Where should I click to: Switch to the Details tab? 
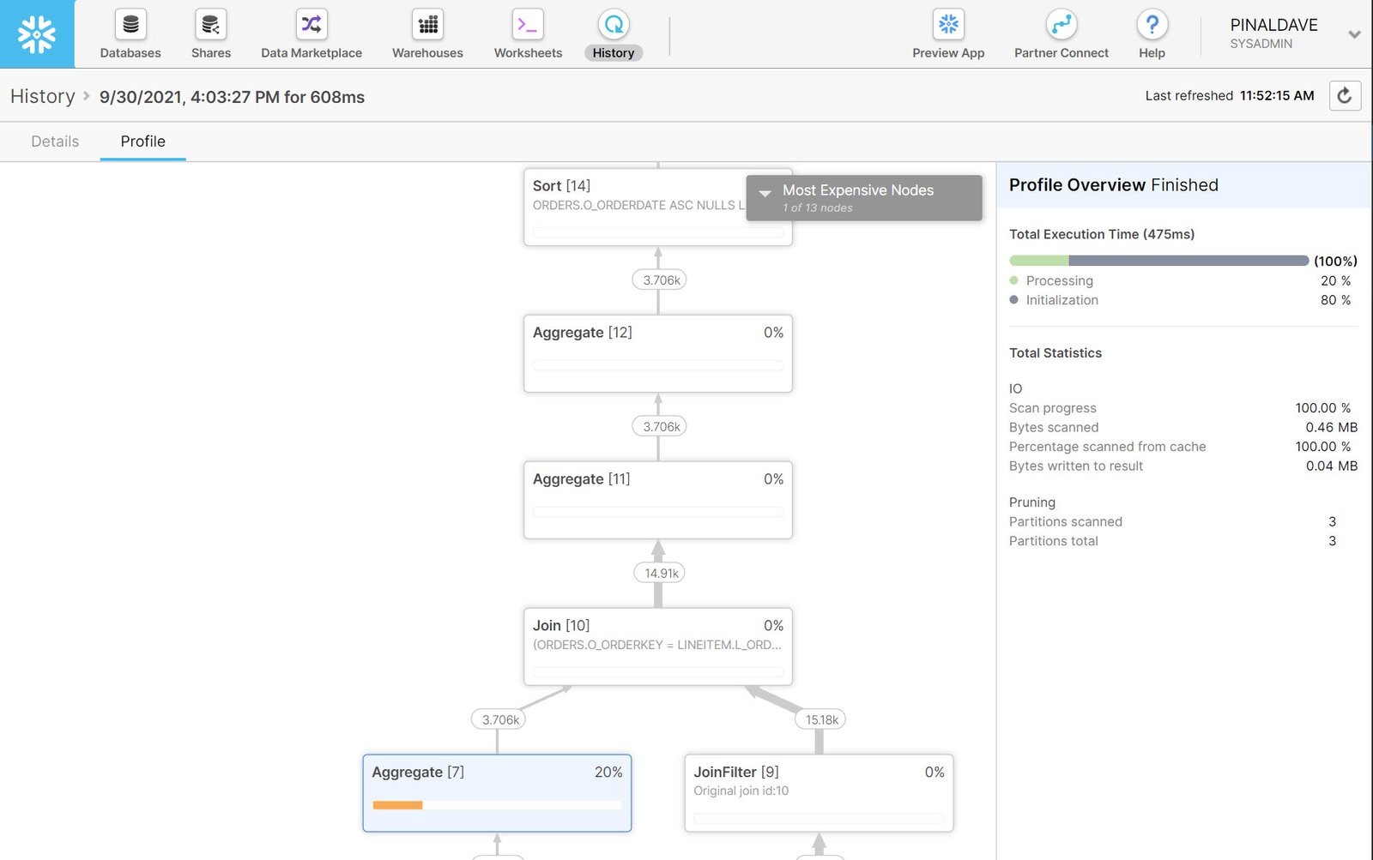(x=54, y=141)
